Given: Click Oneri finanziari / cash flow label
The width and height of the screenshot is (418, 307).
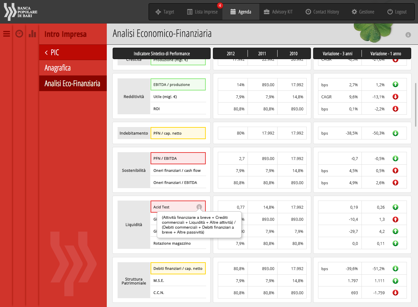Looking at the screenshot, I should (177, 170).
